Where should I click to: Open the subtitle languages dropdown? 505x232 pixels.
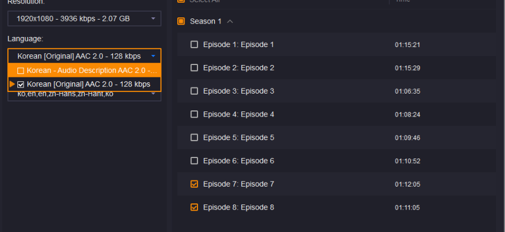(x=153, y=94)
